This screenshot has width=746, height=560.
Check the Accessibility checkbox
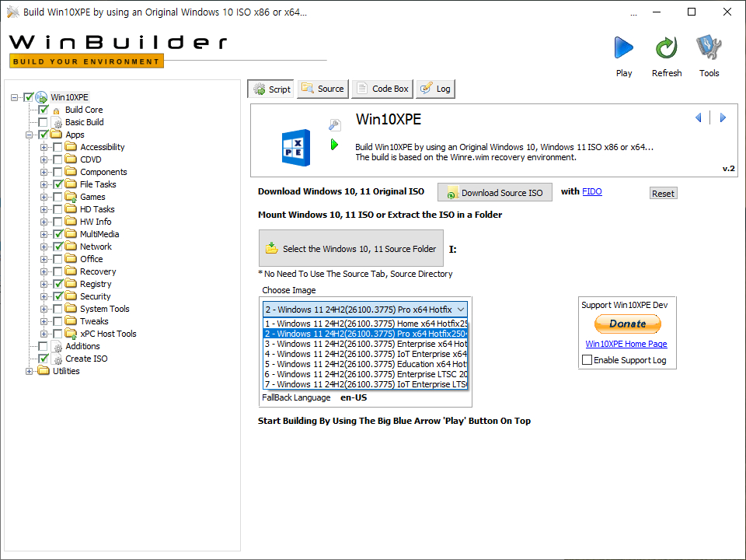[x=58, y=147]
